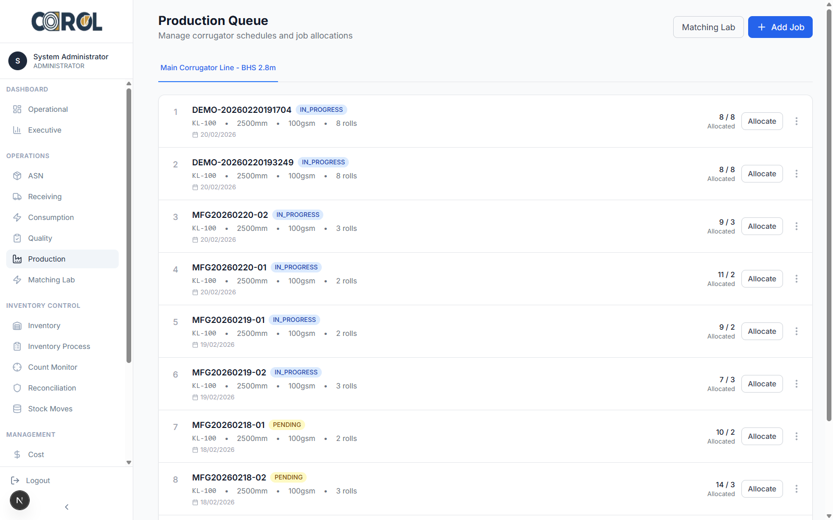Select the ASN icon in the sidebar
This screenshot has height=520, width=833.
17,176
